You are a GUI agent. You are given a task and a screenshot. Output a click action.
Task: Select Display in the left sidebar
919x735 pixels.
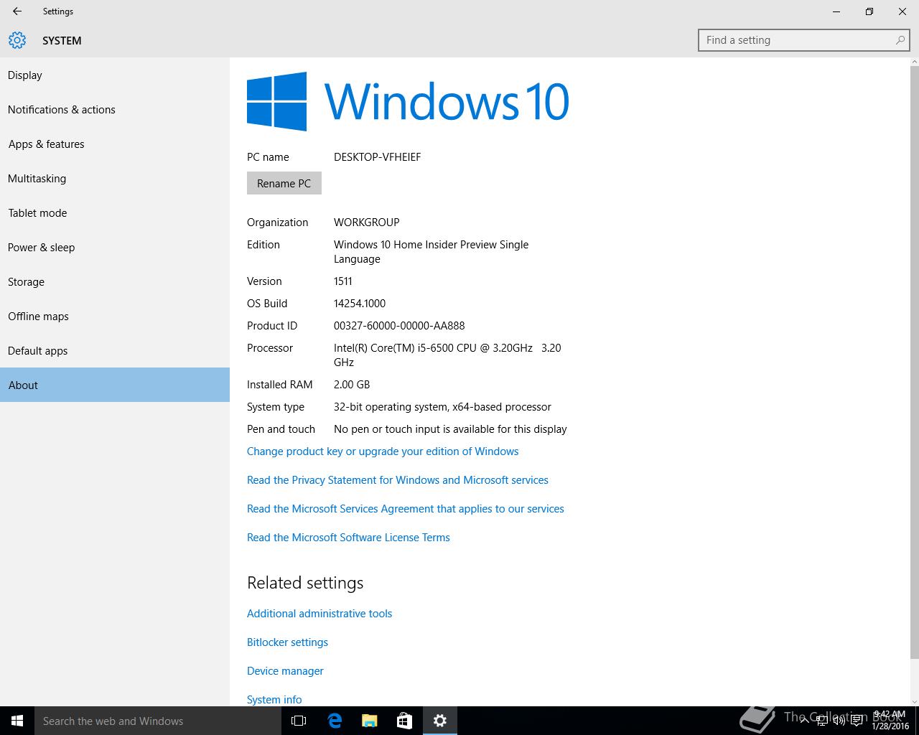click(25, 75)
